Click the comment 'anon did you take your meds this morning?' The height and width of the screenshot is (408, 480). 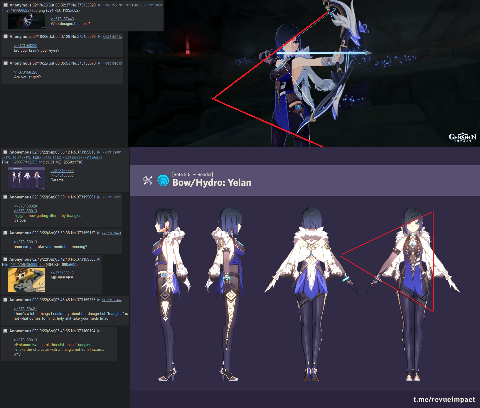50,247
